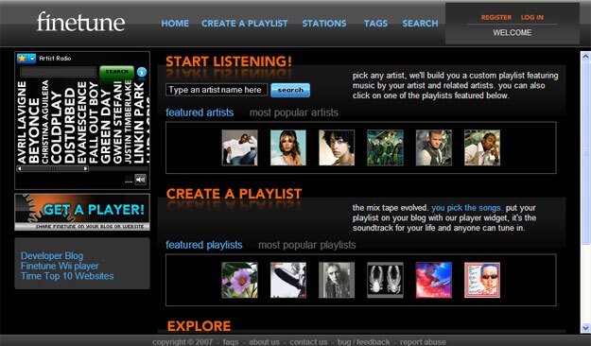Open the bug / feedback footer link
Screen dimensions: 591x346
[364, 342]
